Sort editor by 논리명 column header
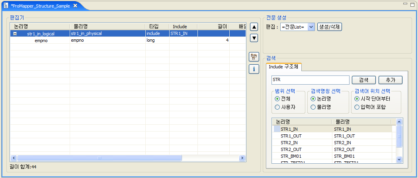This screenshot has height=178, width=418. [x=40, y=26]
